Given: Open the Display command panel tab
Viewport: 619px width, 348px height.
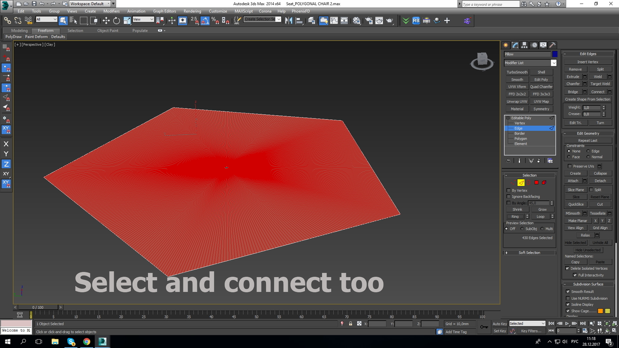Looking at the screenshot, I should click(543, 45).
